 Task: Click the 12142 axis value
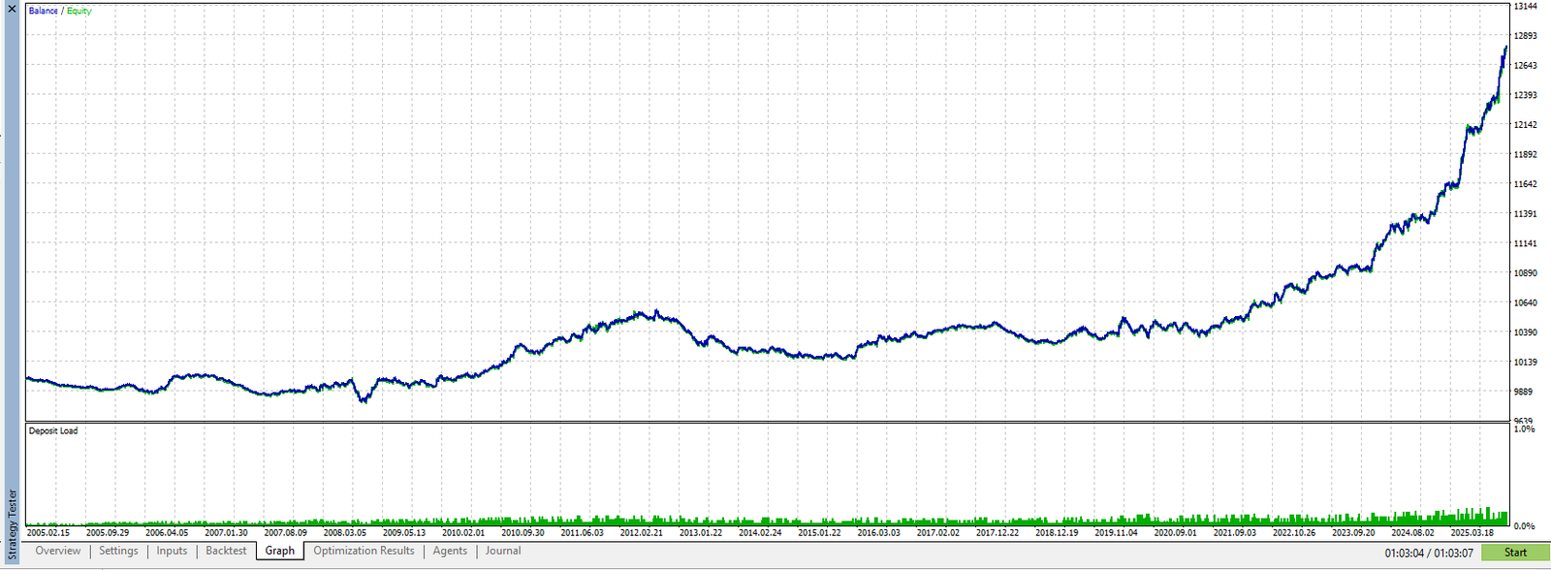coord(1526,125)
